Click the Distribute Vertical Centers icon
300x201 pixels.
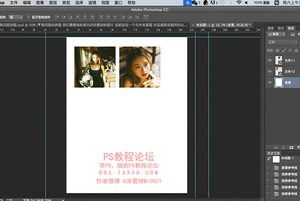108,17
